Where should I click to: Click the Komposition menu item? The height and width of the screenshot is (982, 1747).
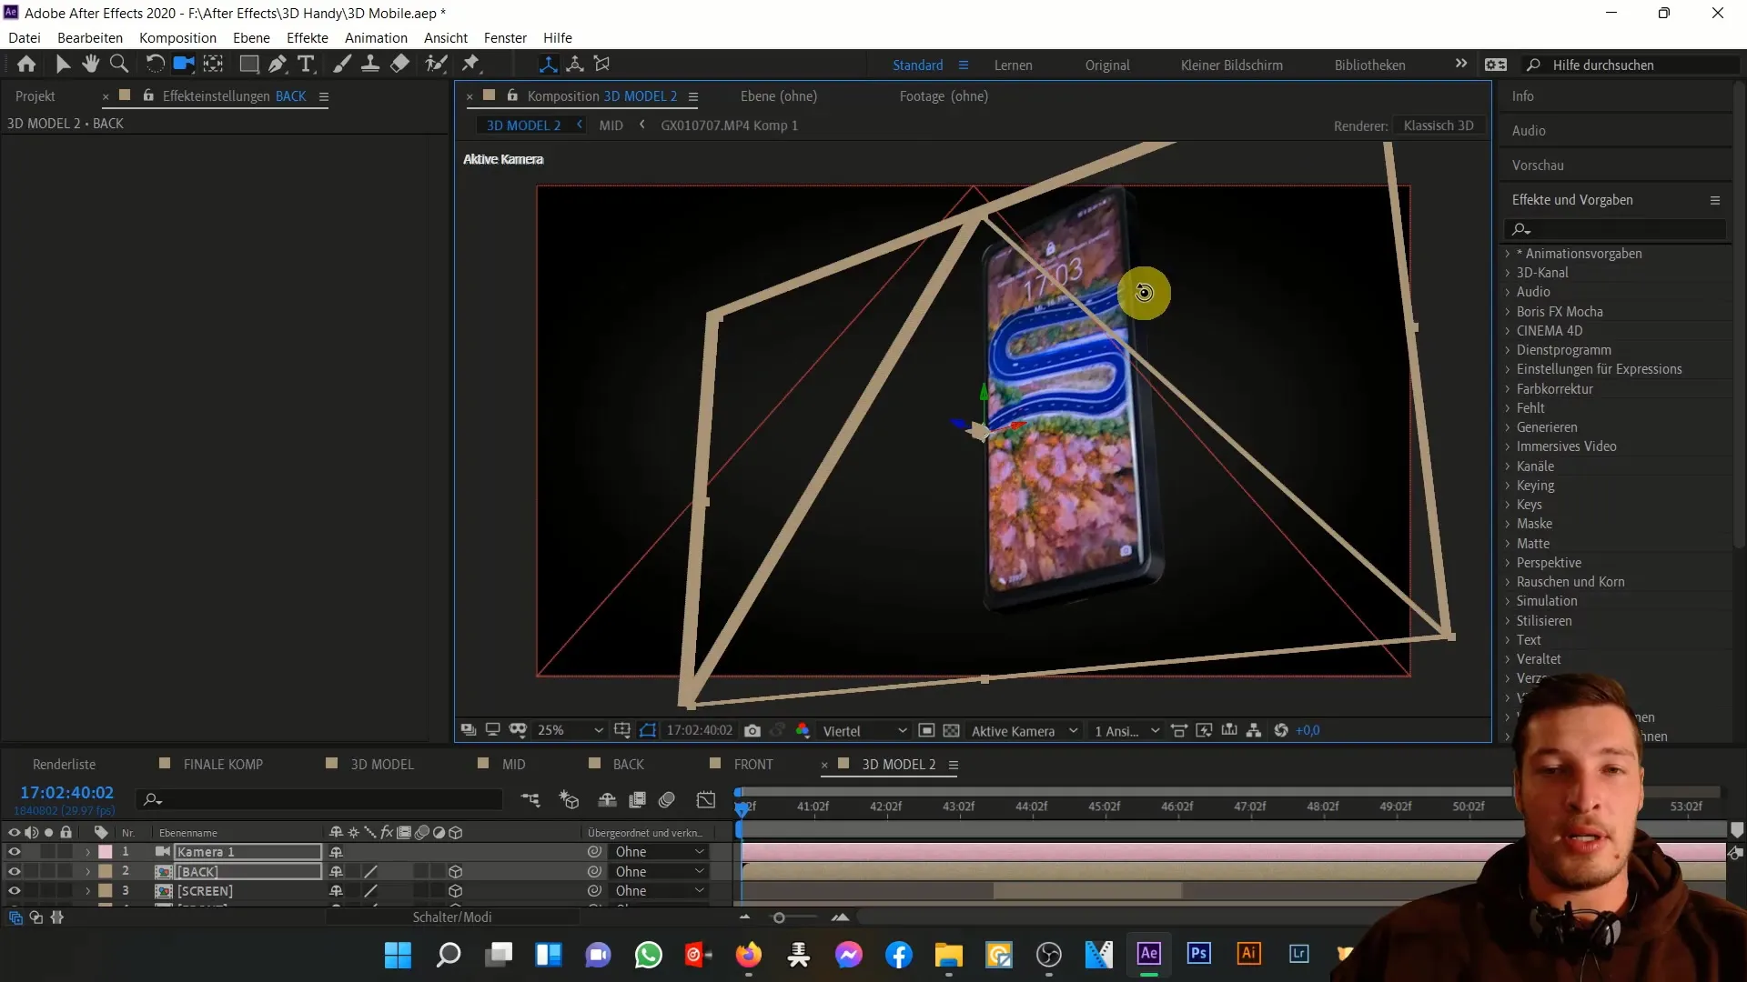click(177, 37)
